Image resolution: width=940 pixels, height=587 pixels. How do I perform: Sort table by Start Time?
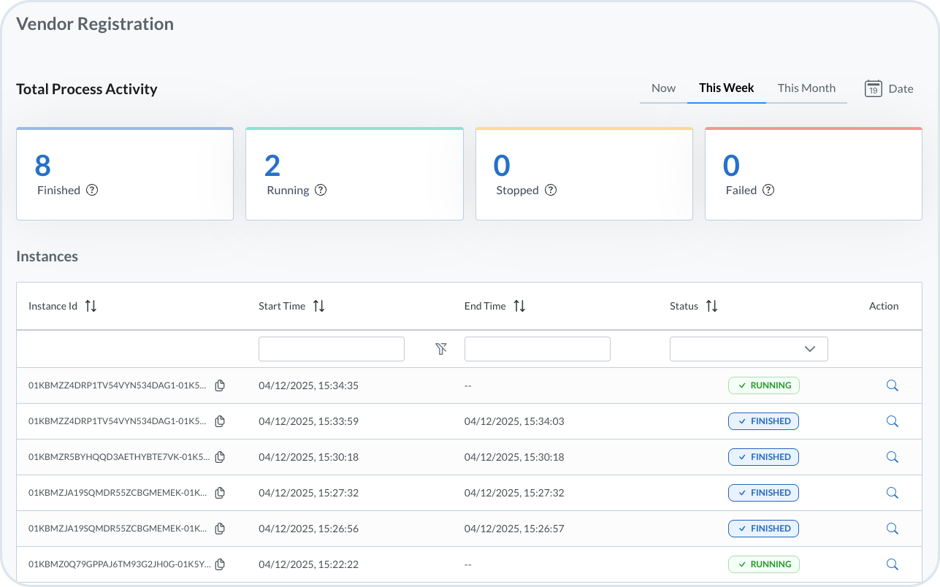coord(319,306)
